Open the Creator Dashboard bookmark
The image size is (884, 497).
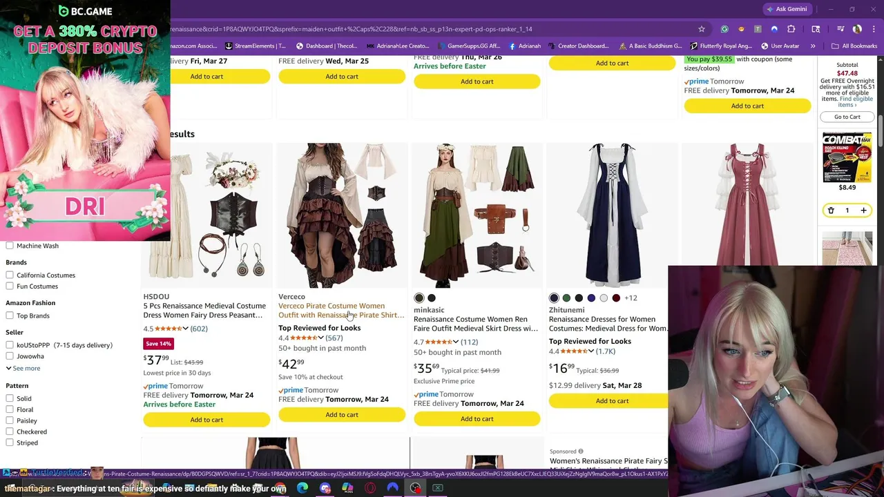pos(579,46)
